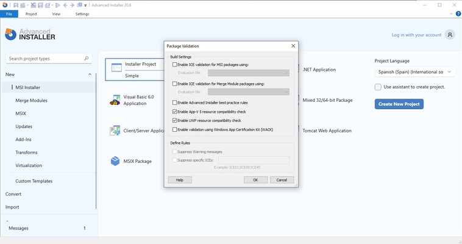Select the Visual Basic 6.0 Application icon
Image resolution: width=462 pixels, height=244 pixels.
click(x=115, y=100)
